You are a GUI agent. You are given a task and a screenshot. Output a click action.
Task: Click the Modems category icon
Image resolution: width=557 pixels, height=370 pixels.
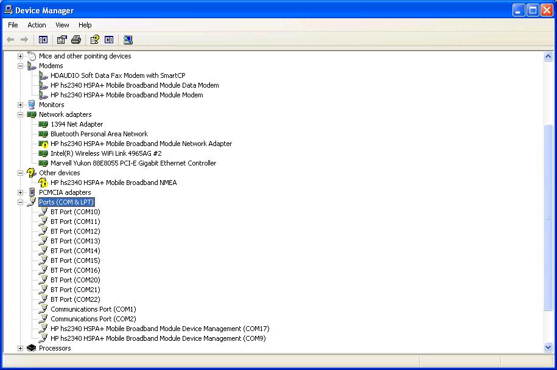point(32,66)
